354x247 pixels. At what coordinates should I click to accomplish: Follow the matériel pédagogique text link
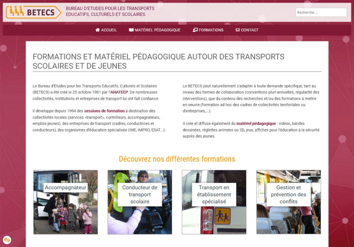pos(256,123)
